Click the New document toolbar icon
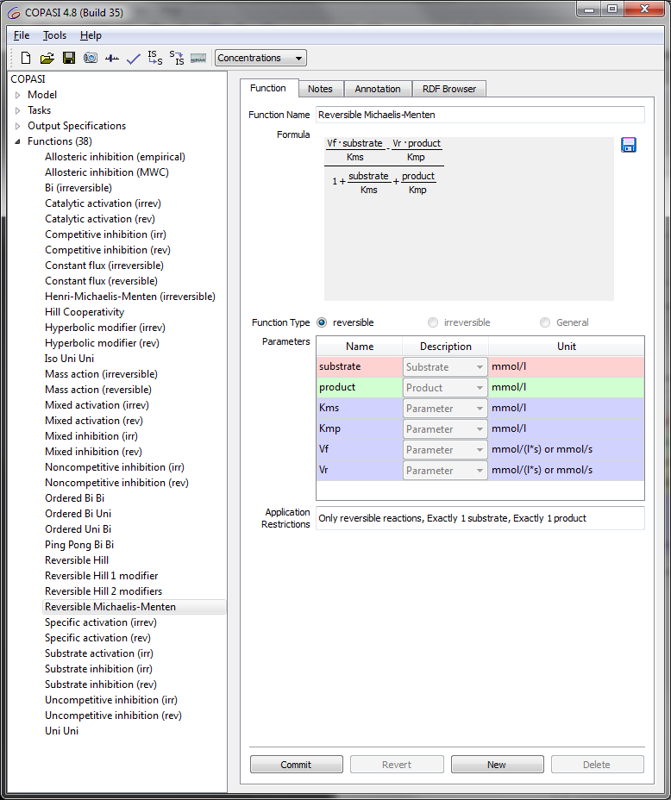Viewport: 671px width, 800px height. click(x=26, y=58)
